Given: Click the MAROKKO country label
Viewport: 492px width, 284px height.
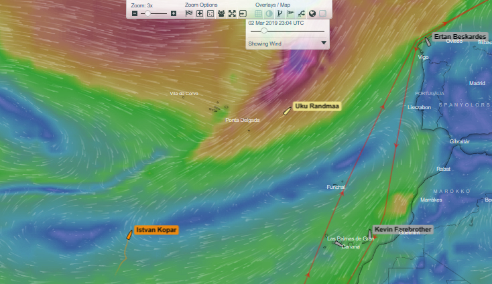Looking at the screenshot, I should (x=452, y=191).
